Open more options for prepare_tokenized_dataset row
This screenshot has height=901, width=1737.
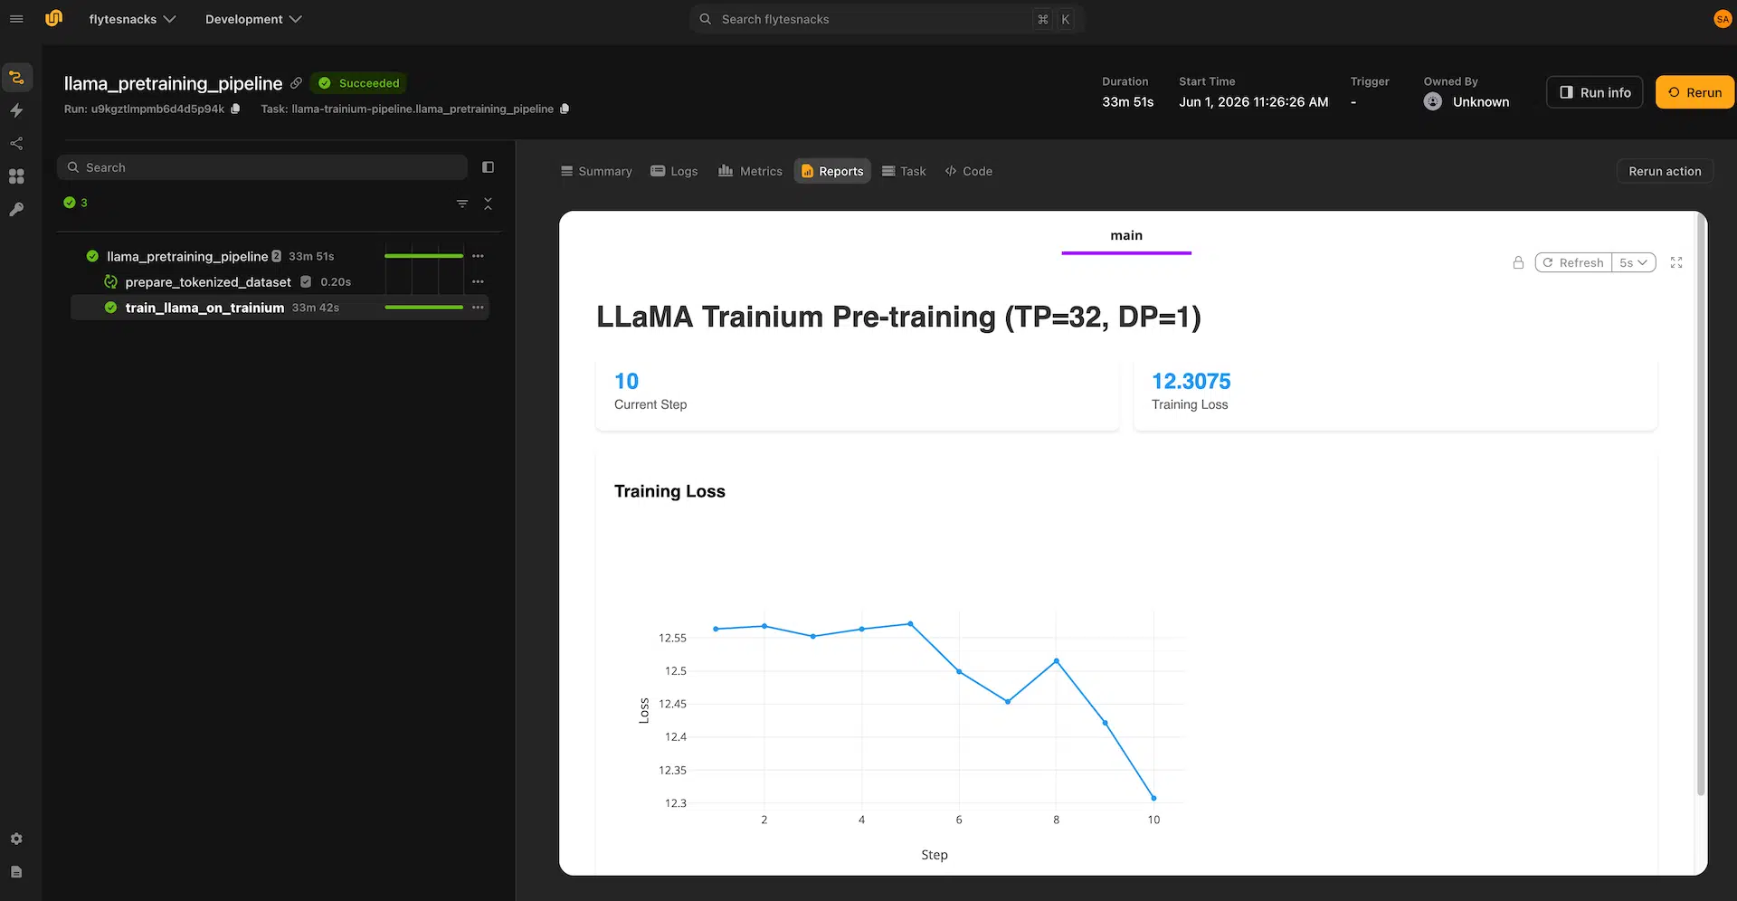478,281
